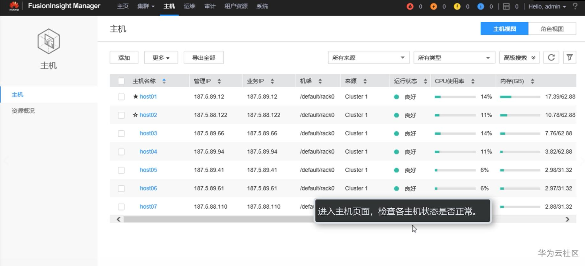Open the 主机 top navigation menu
This screenshot has width=585, height=266.
click(x=169, y=6)
